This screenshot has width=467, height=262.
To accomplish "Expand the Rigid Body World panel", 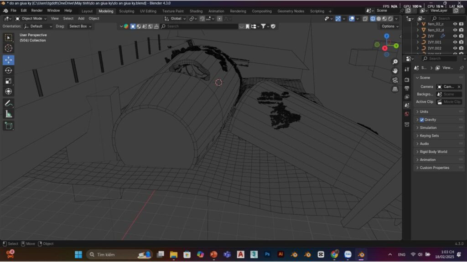I will tap(433, 151).
